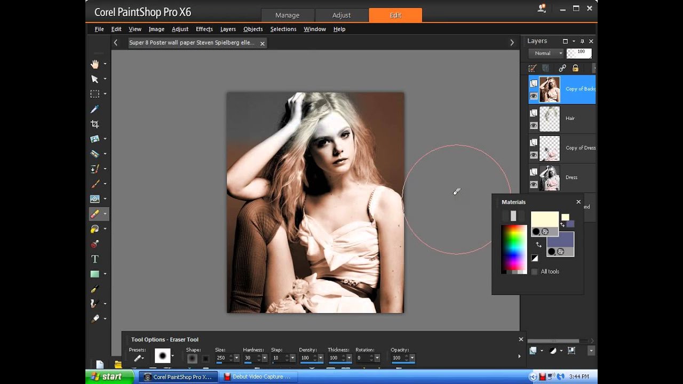Choose the round brush shape
Screen dimensions: 683x384
point(192,358)
